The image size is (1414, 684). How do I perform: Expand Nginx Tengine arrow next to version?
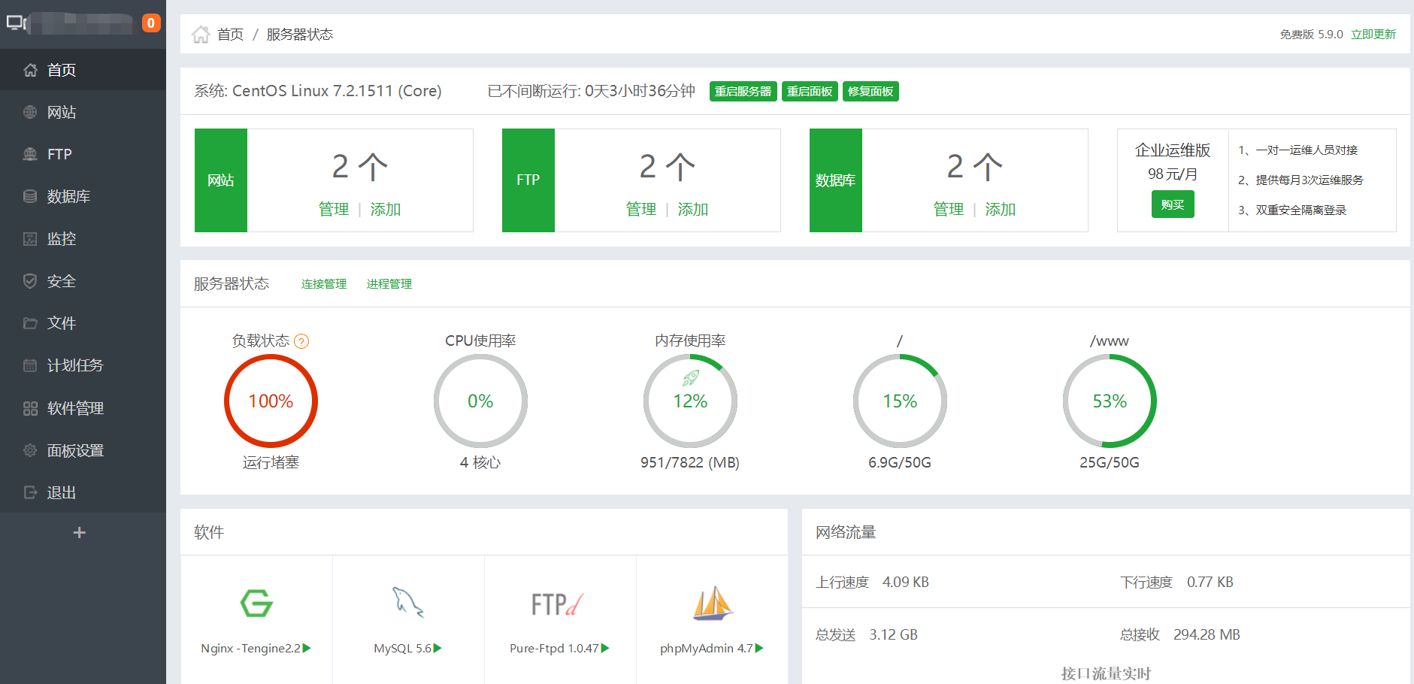[307, 648]
